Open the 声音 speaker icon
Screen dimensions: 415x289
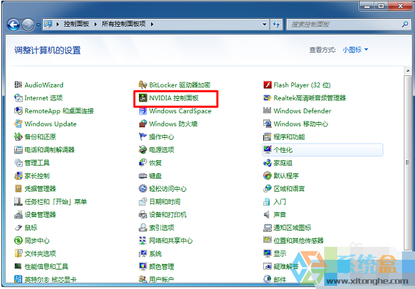(267, 215)
